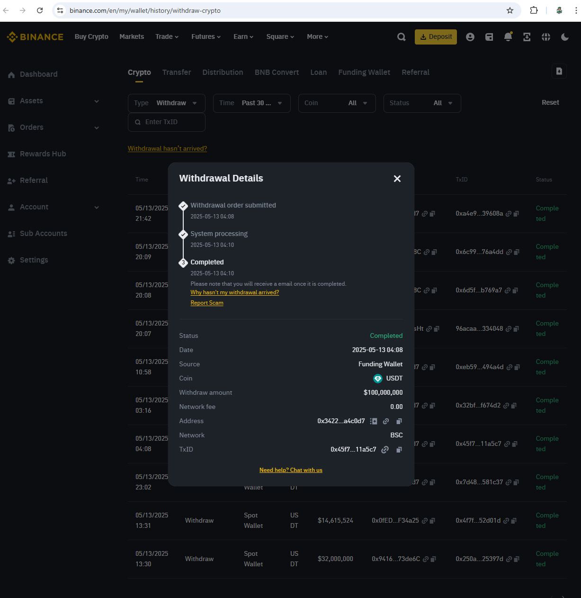Switch to the BNB Convert tab
This screenshot has height=598, width=581.
click(277, 72)
